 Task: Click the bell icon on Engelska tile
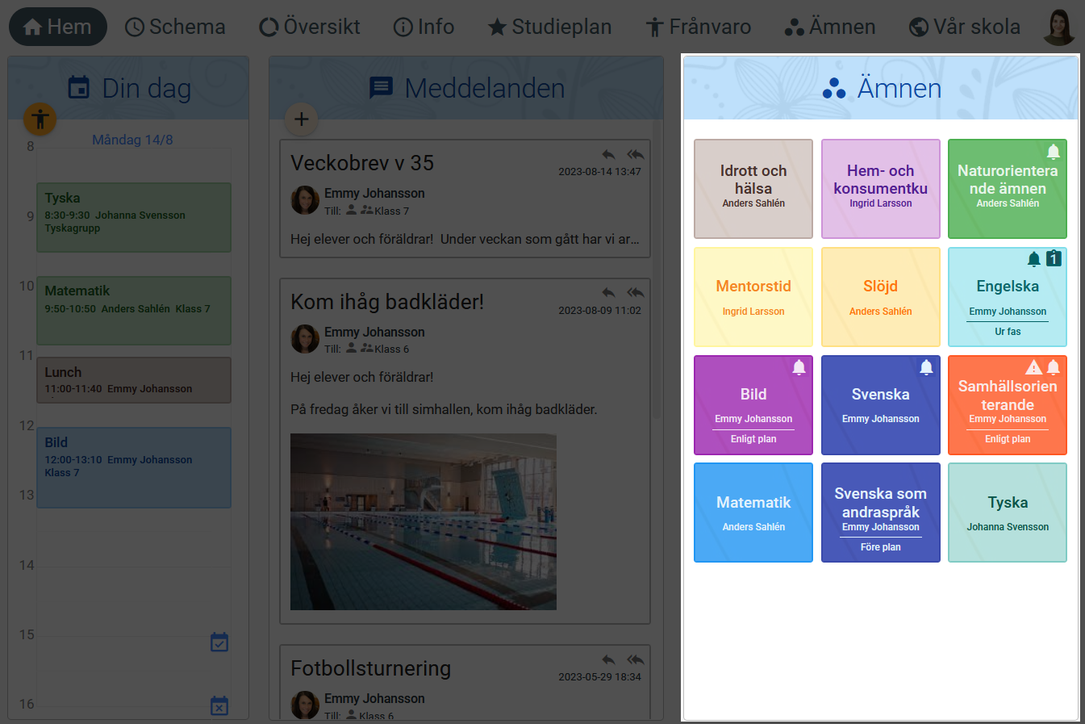1033,259
